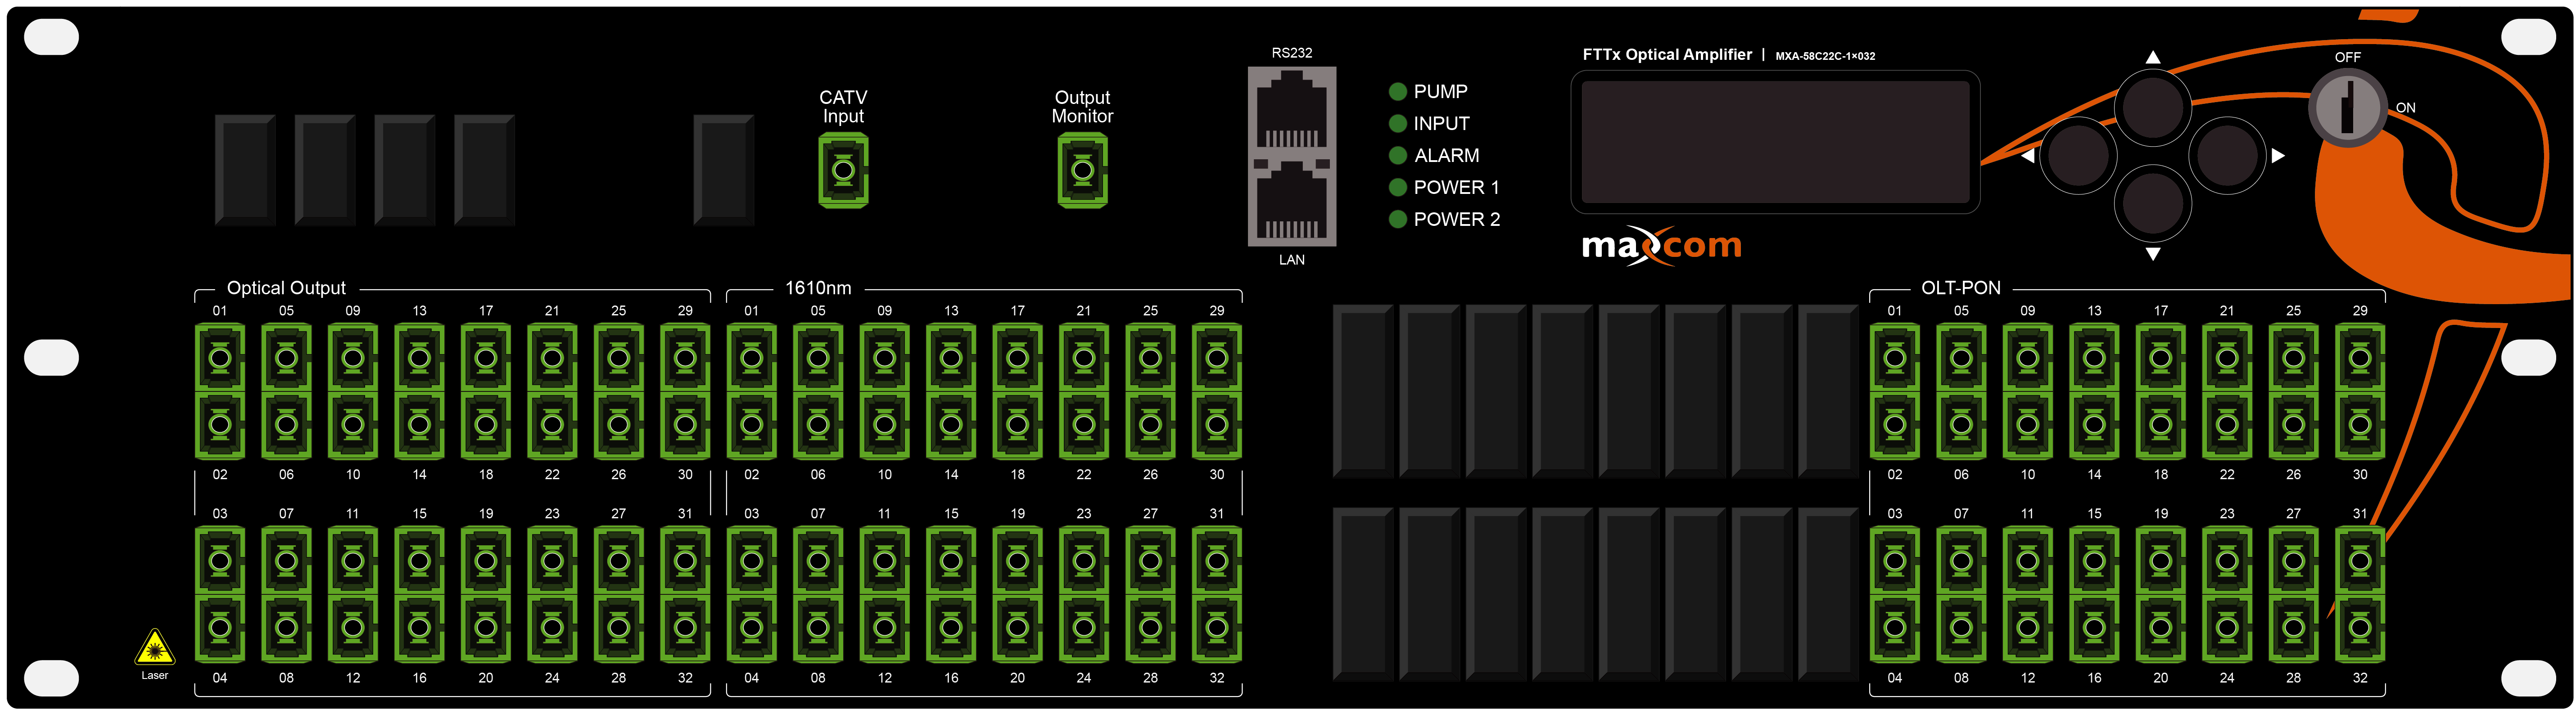Click the 'ON' key switch label
Screen dimensions: 2576x710
2405,108
